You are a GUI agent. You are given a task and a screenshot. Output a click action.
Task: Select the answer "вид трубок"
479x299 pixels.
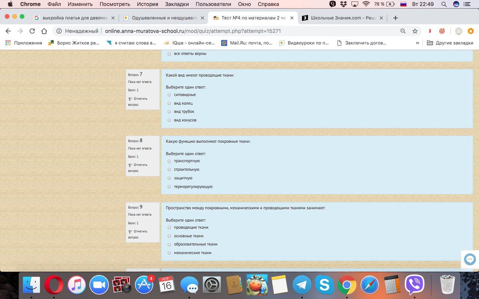(x=169, y=112)
